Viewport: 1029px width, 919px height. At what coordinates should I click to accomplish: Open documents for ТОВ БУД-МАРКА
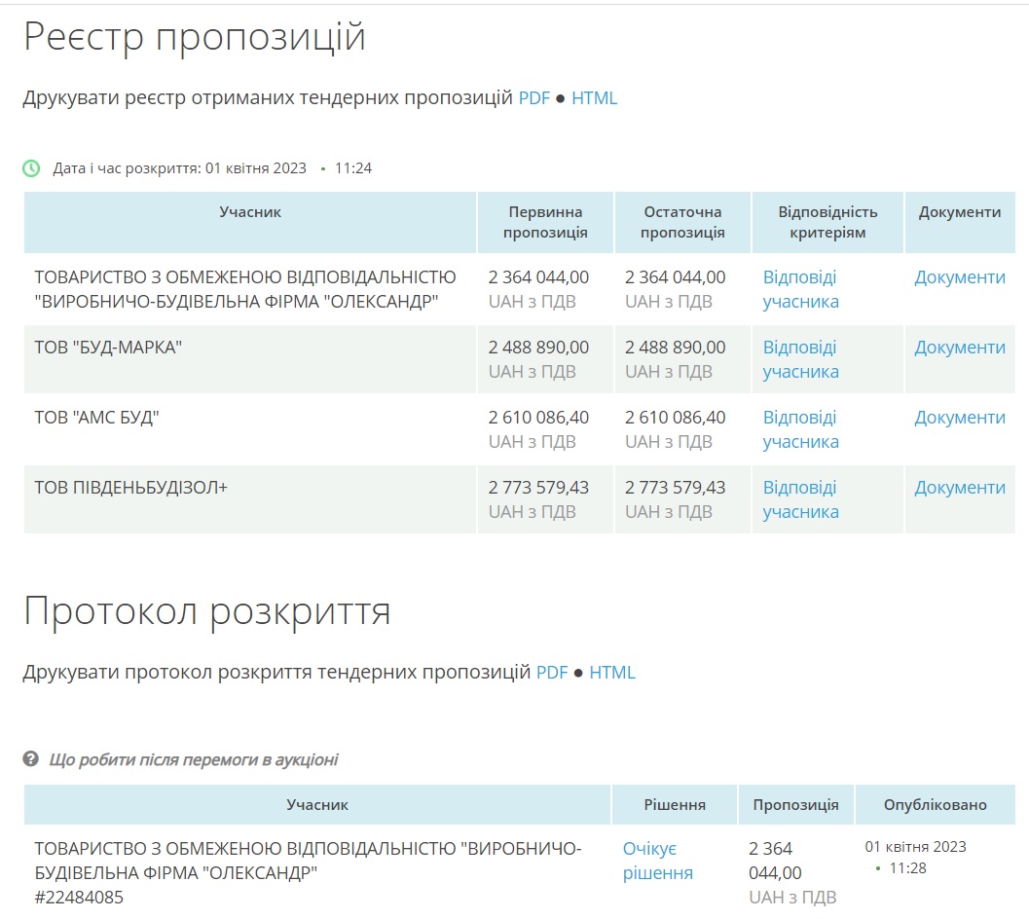click(959, 348)
